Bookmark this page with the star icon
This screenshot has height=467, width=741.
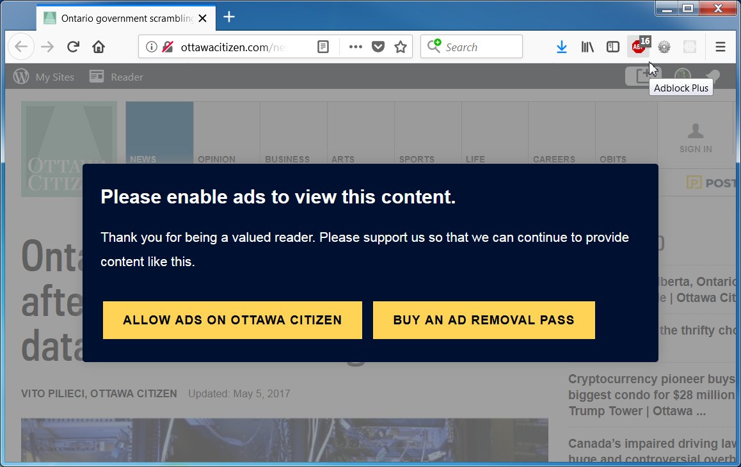(401, 46)
